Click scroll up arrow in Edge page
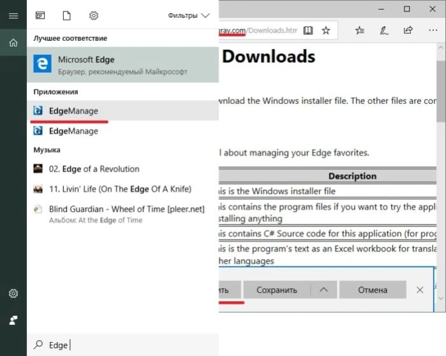This screenshot has width=446, height=356. tap(441, 48)
